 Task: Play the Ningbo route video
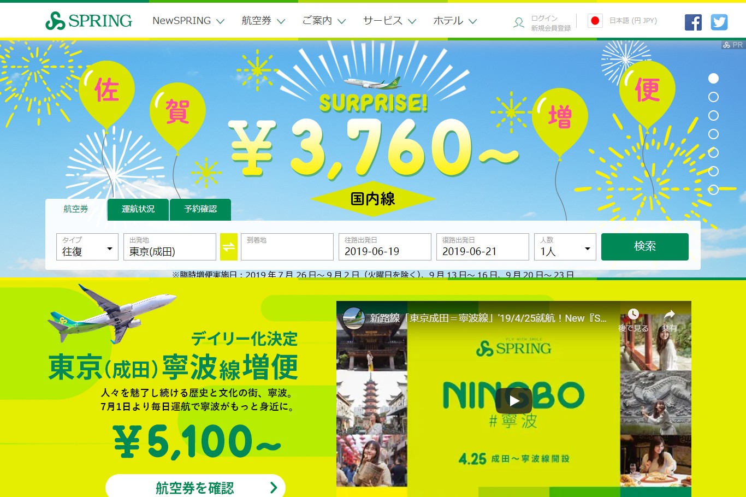(513, 401)
